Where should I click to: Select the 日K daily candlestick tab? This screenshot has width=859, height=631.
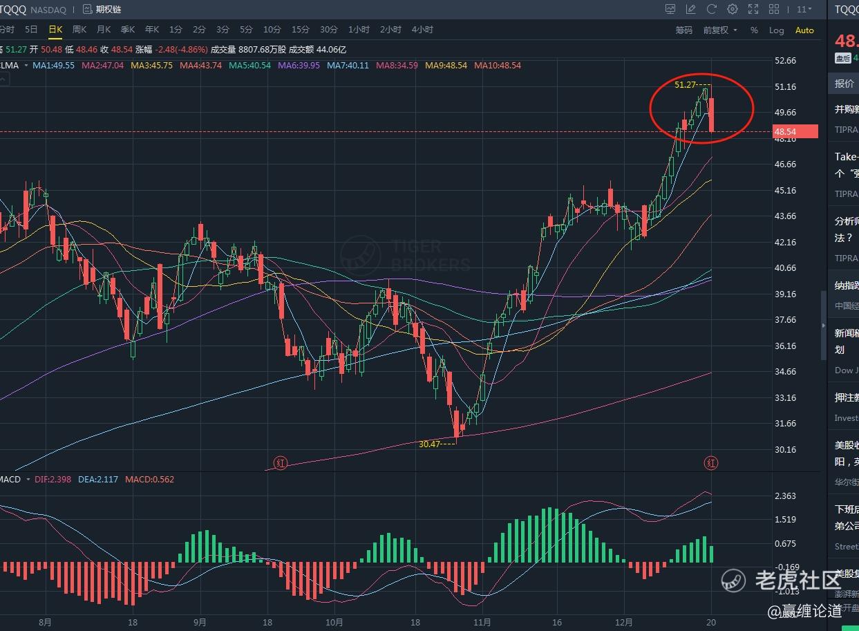(x=55, y=30)
